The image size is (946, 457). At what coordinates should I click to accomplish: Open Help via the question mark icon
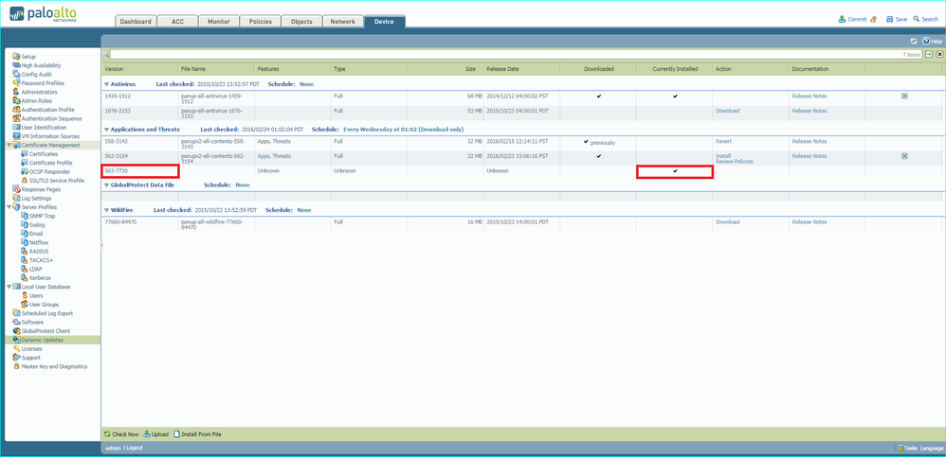tap(926, 42)
